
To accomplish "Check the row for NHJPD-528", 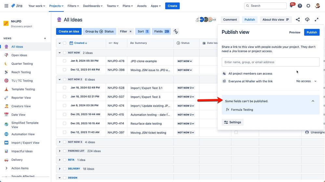I will click(64, 88).
